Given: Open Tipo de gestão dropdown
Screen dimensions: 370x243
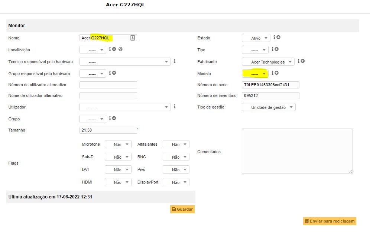Looking at the screenshot, I should pos(269,107).
